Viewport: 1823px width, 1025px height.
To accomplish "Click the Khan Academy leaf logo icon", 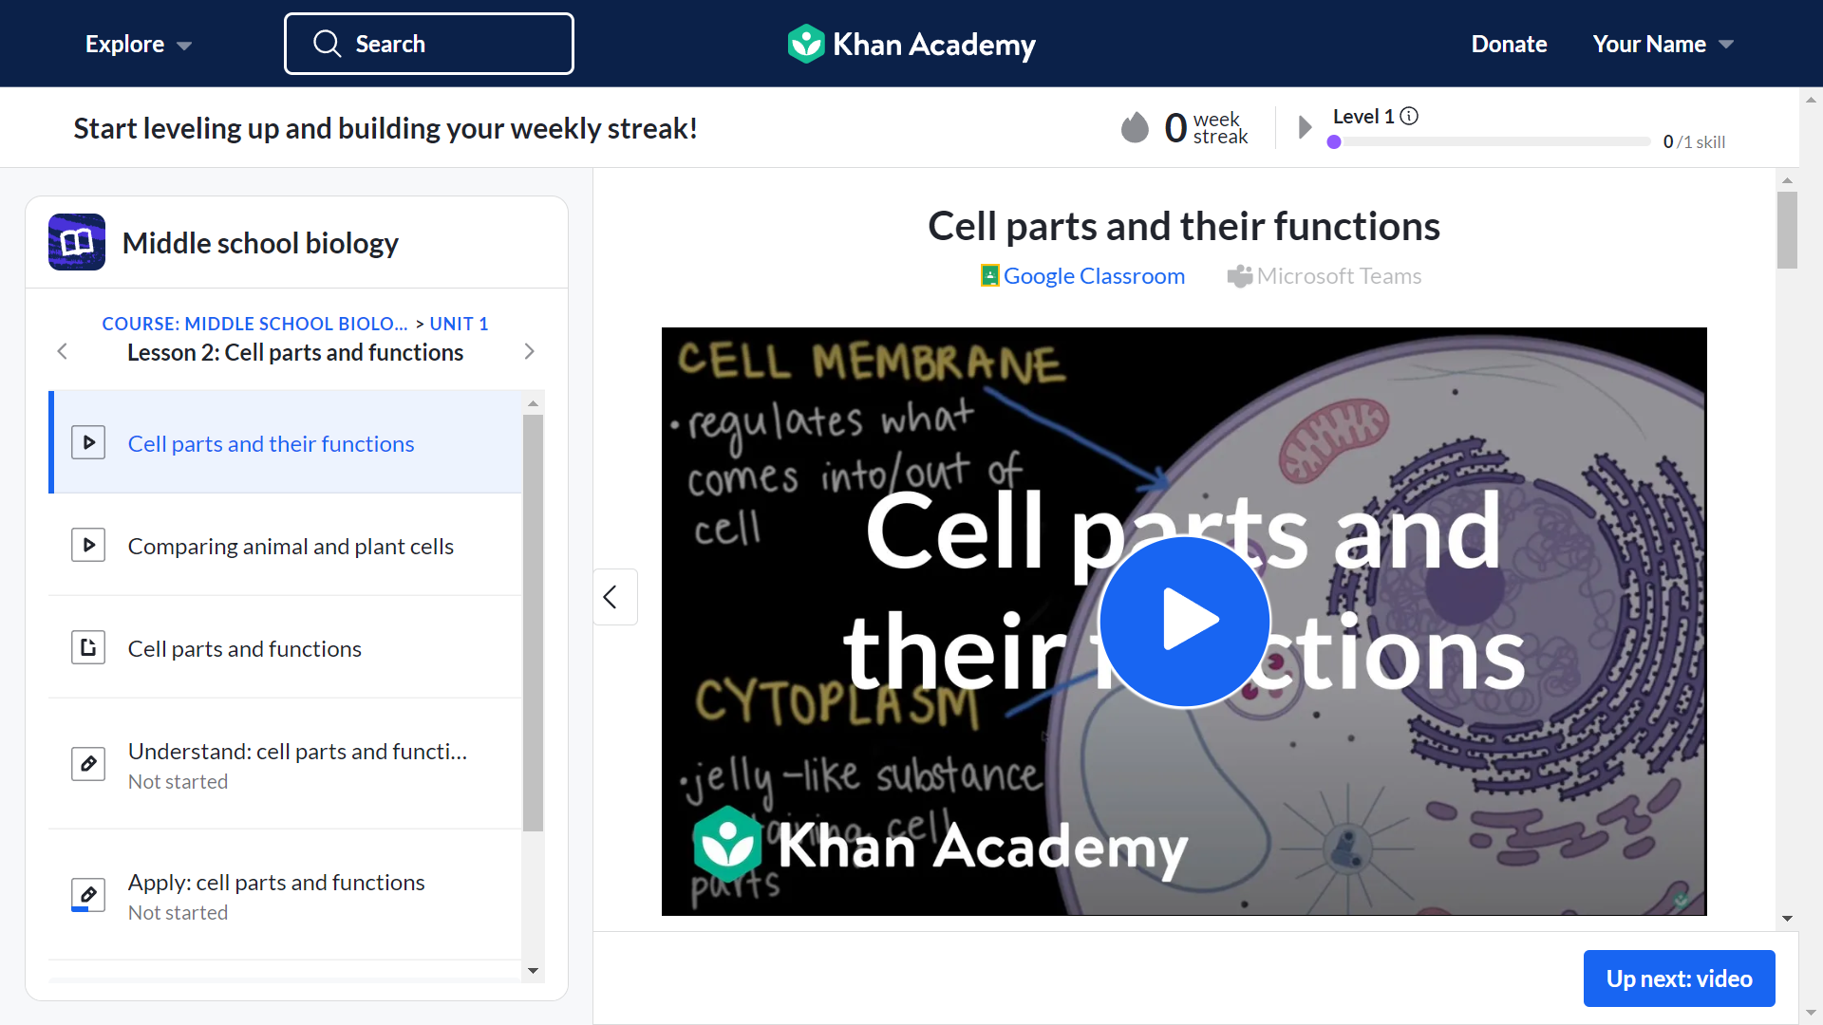I will coord(806,44).
